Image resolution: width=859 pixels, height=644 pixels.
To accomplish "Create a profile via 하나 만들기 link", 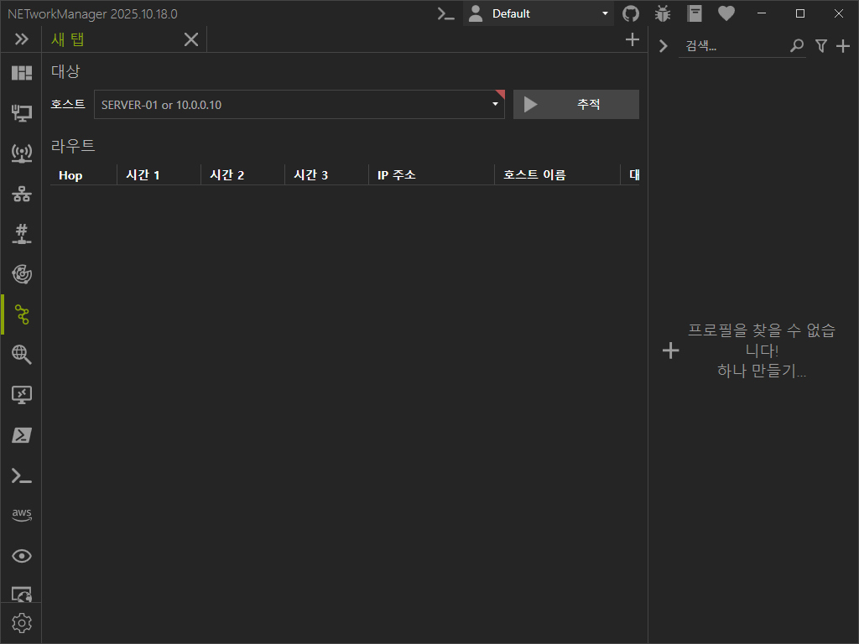I will [762, 371].
